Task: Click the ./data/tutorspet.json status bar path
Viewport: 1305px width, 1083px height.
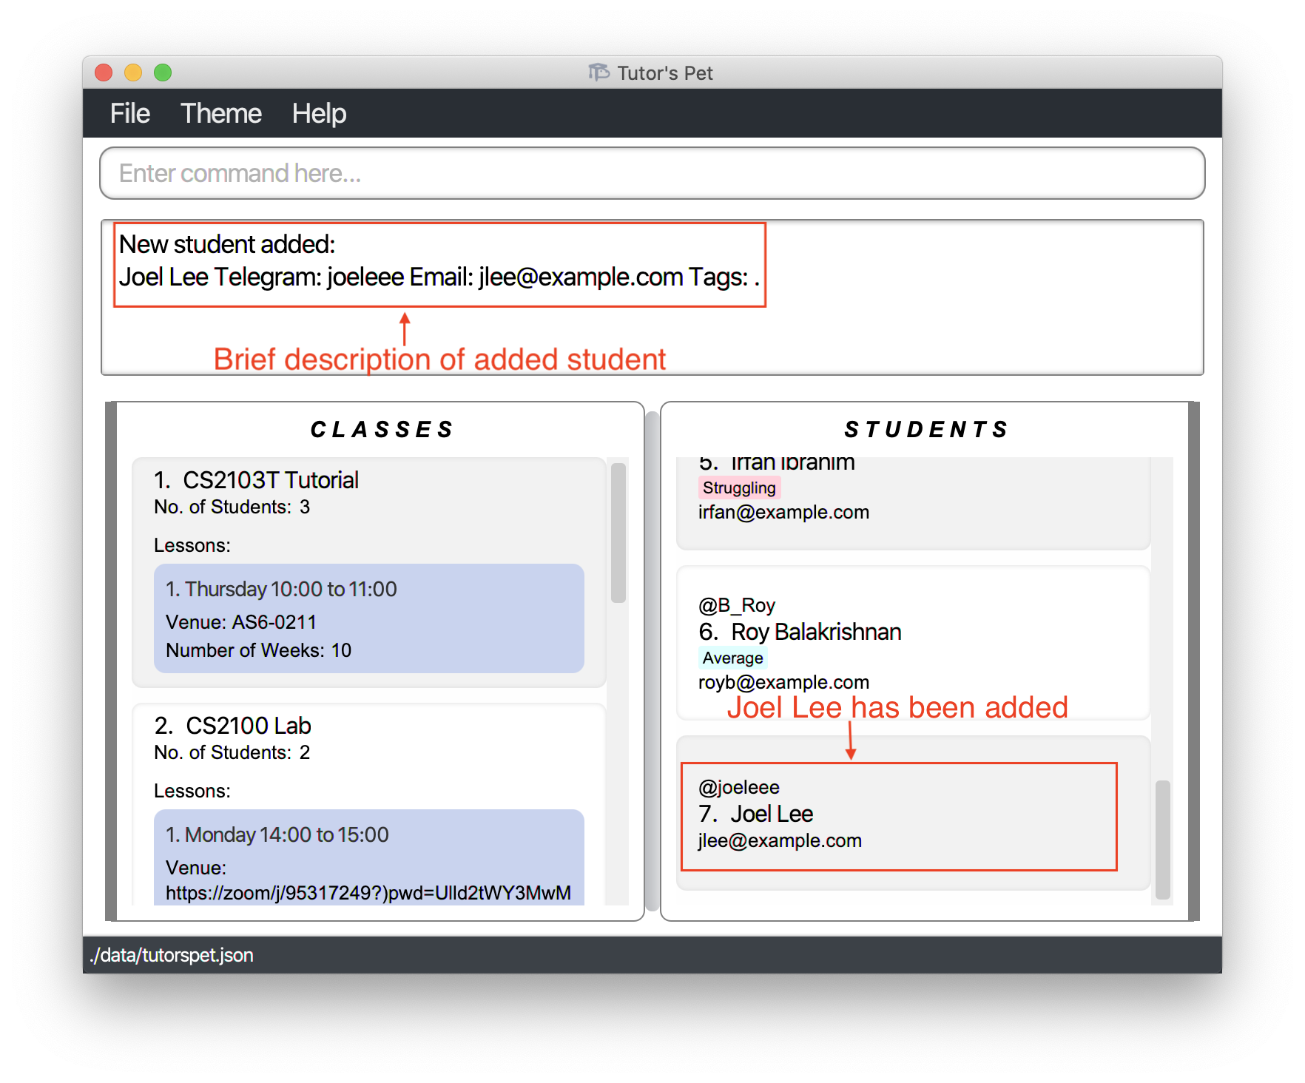Action: pos(172,955)
